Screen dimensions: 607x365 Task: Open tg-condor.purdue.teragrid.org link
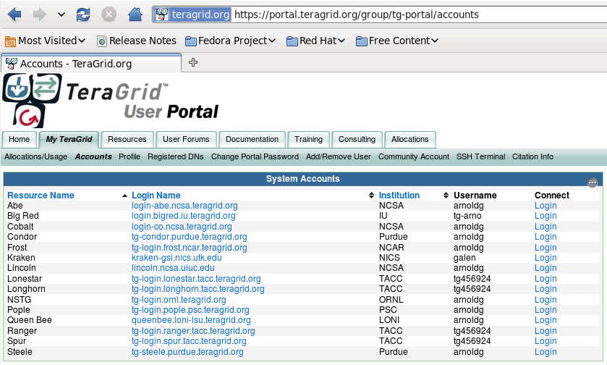point(190,237)
